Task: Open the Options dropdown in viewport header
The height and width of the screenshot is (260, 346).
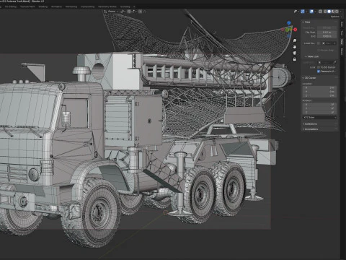Action: (x=336, y=17)
